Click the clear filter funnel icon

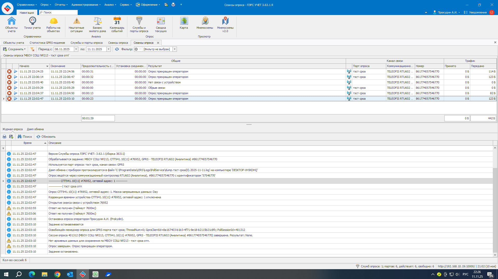coord(32,49)
